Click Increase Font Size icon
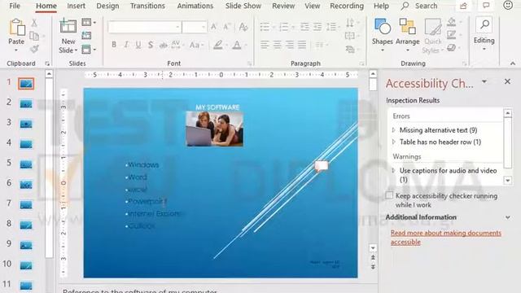The width and height of the screenshot is (521, 293). (x=214, y=27)
